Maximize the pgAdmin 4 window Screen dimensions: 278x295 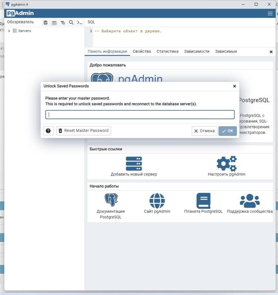(x=256, y=5)
